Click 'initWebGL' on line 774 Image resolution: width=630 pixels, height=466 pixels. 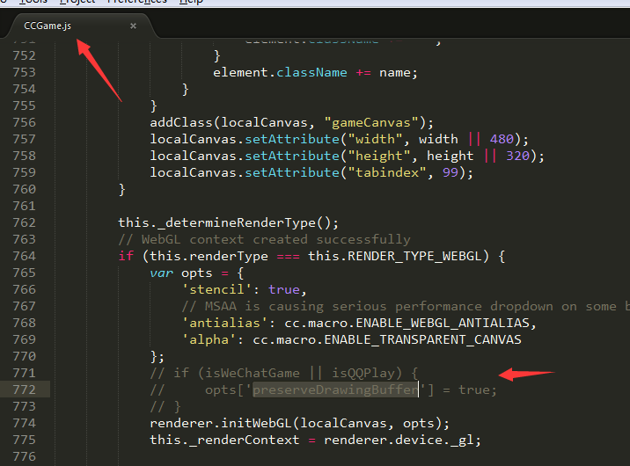(256, 423)
